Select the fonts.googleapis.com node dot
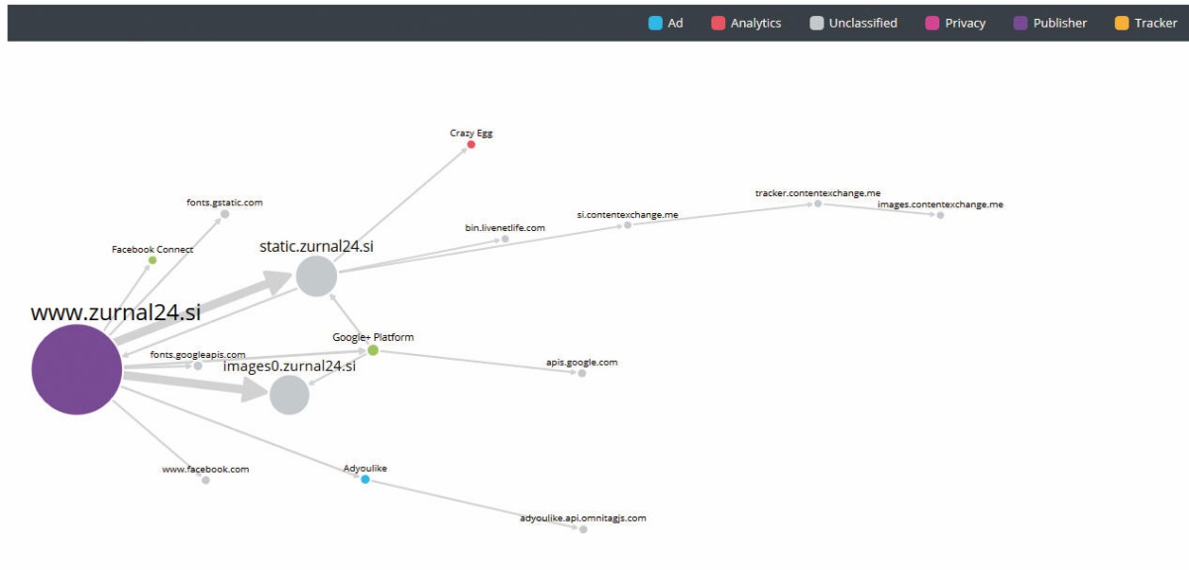 (197, 366)
